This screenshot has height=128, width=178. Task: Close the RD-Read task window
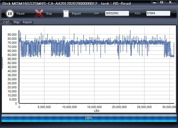pos(171,2)
